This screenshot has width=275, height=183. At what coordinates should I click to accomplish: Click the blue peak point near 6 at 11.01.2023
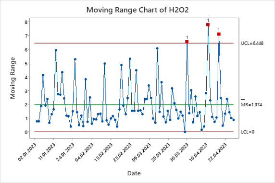(x=56, y=50)
